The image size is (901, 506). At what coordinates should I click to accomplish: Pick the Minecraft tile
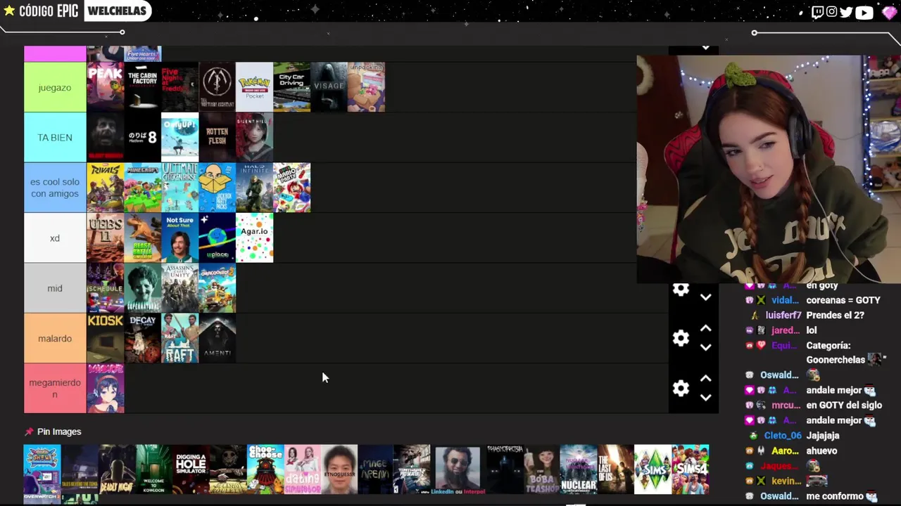pos(142,188)
